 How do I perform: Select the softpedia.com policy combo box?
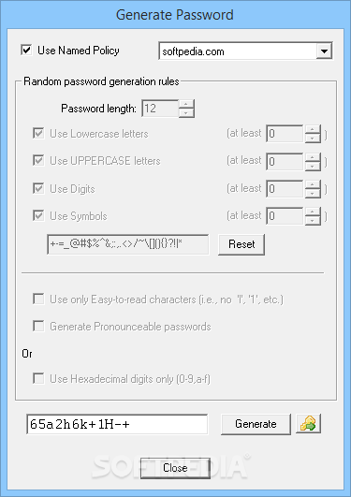click(245, 51)
